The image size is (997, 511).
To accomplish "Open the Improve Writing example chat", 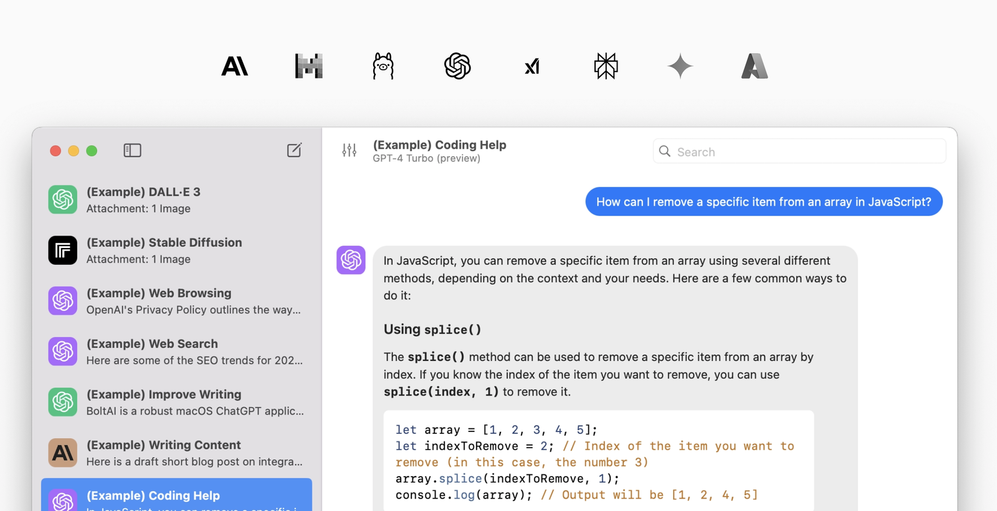I will (176, 402).
